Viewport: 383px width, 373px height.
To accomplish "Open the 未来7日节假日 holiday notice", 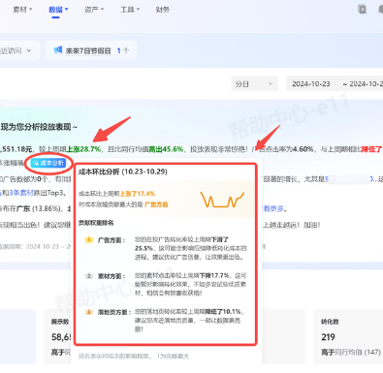I will pos(91,50).
